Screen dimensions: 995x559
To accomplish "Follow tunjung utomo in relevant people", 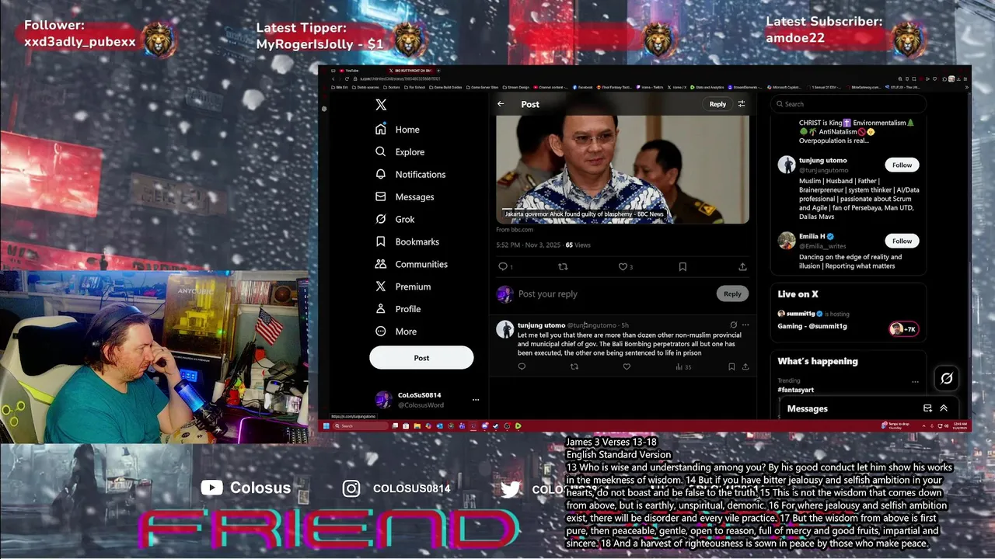I will (902, 165).
